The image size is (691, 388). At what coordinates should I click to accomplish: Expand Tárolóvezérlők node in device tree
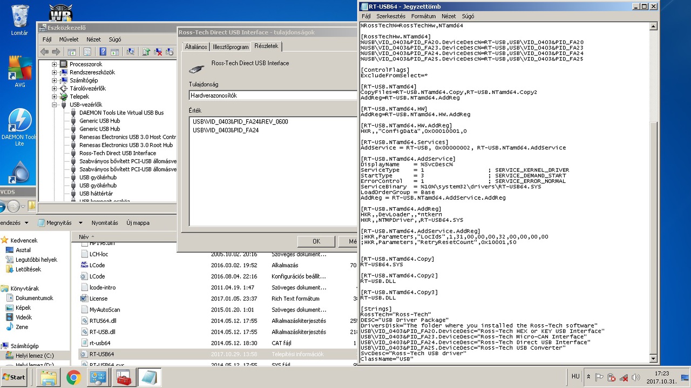click(54, 89)
